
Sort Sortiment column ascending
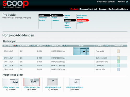34,46
